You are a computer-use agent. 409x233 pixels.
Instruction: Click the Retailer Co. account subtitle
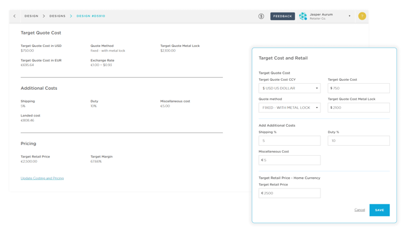[x=317, y=19]
